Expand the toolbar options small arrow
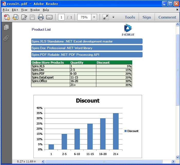 coord(113,17)
